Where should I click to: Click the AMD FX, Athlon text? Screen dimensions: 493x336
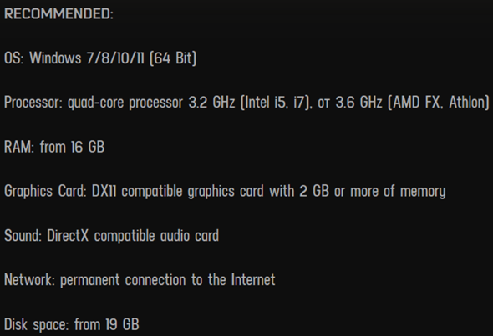(x=439, y=103)
